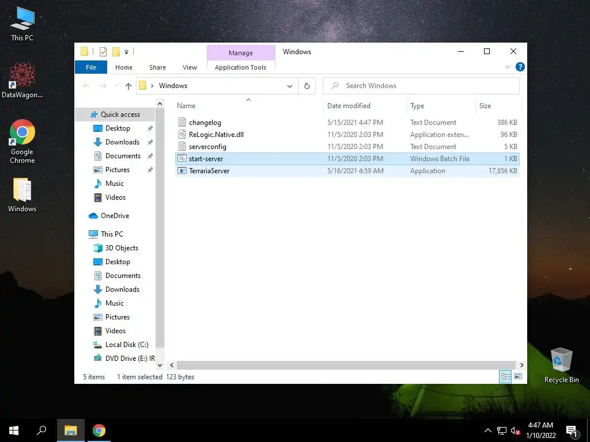Screen dimensions: 590x442
Task: Open Google Chrome desktop shortcut
Action: (x=22, y=142)
